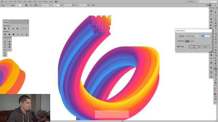Select the Ellipse tool in shape panel

coord(5,47)
